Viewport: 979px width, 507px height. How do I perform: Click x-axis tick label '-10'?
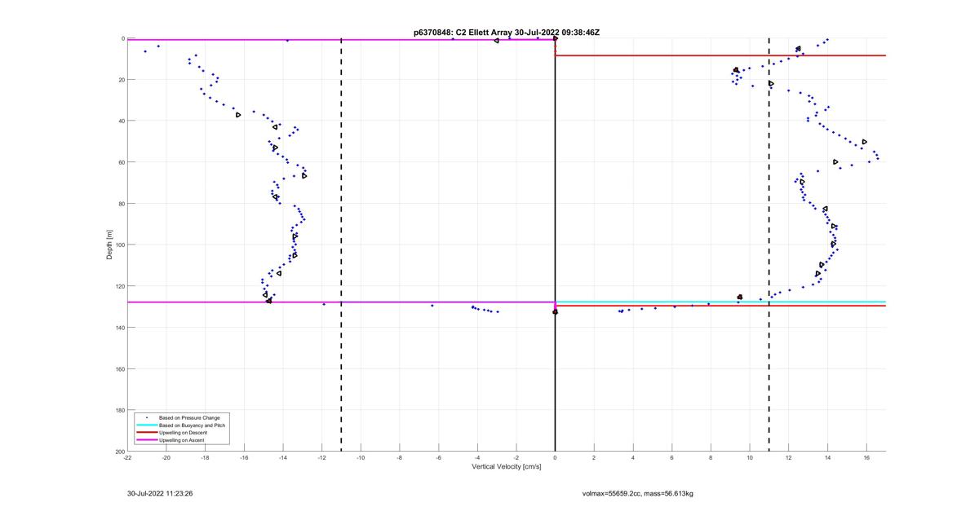tap(361, 458)
